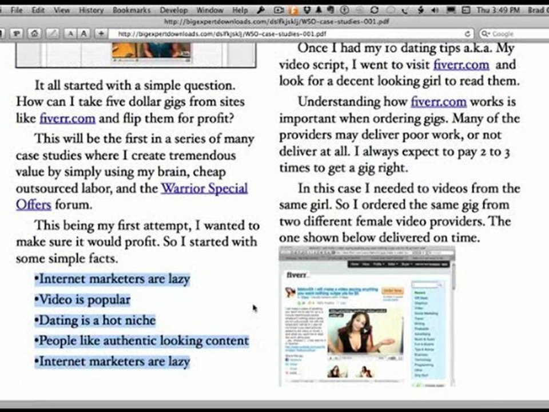This screenshot has width=549, height=412.
Task: Click text 'one shown below delivered on time.'
Action: (380, 237)
